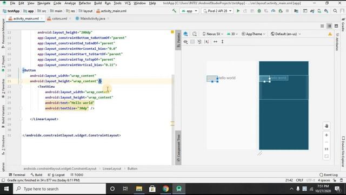Click 4 spaces indent setting
Screen dimensions: 346x195
324,180
